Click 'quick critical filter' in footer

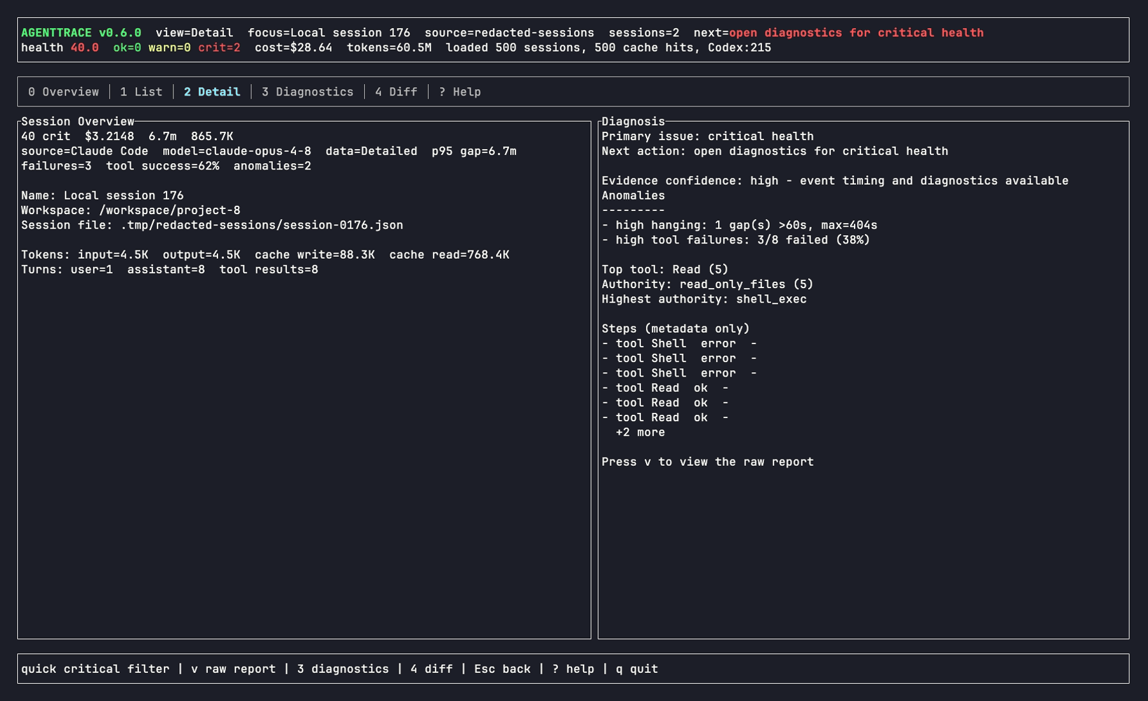point(95,669)
